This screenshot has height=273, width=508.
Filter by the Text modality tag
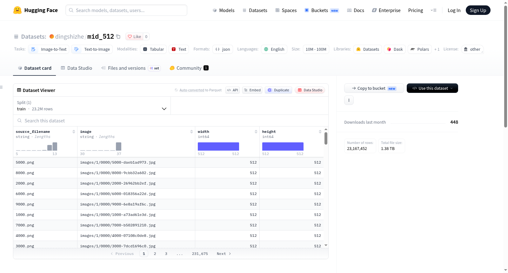[179, 49]
